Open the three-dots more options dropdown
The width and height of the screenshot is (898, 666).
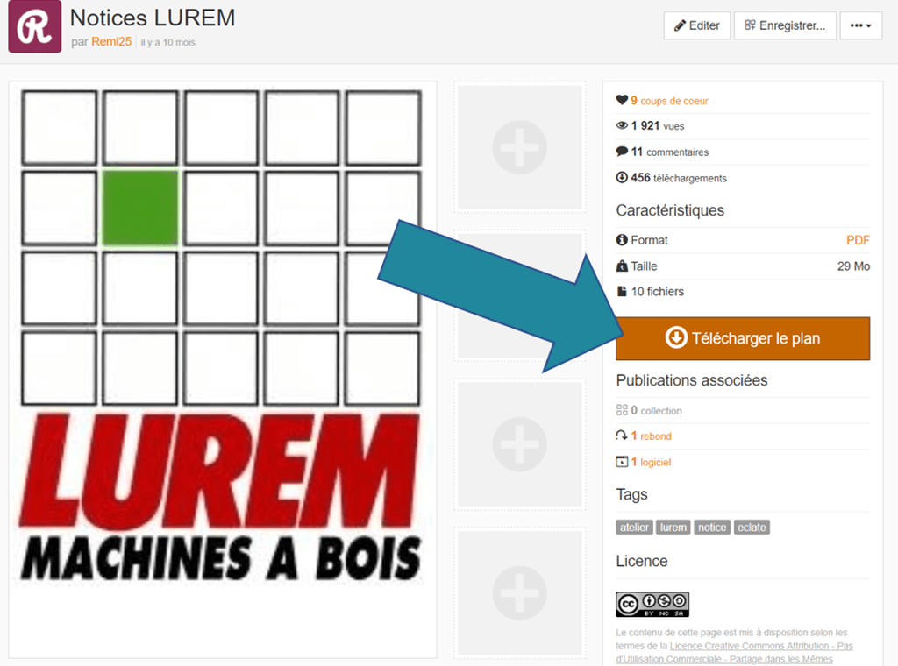coord(861,25)
